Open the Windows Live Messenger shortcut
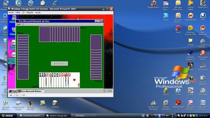Viewport: 210px width, 118px height. pos(154,105)
